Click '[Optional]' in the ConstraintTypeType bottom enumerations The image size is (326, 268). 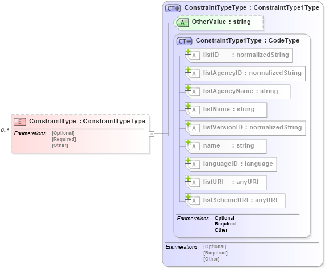pyautogui.click(x=215, y=246)
